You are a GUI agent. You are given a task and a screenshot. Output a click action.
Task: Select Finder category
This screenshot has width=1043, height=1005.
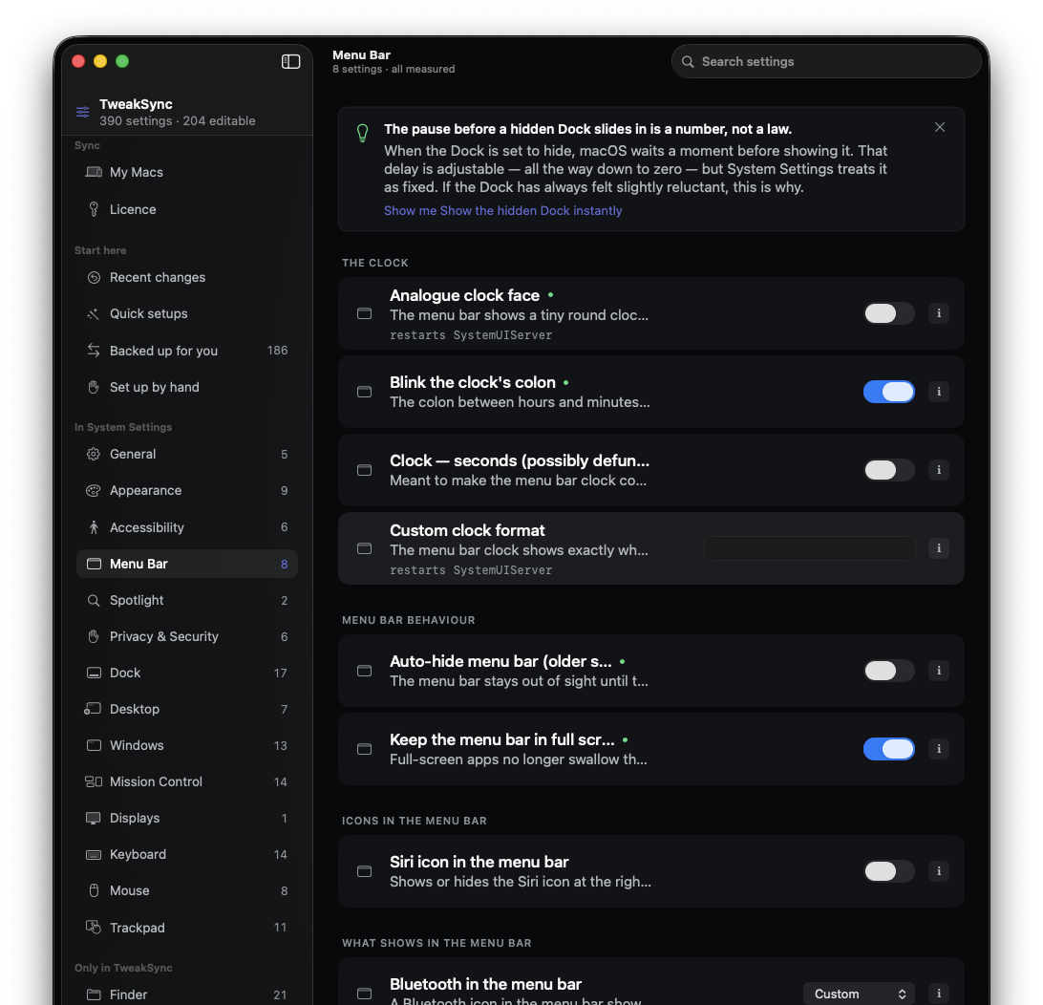(187, 994)
